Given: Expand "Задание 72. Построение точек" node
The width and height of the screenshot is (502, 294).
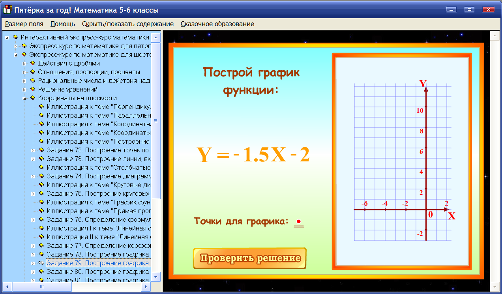Looking at the screenshot, I should pos(33,150).
